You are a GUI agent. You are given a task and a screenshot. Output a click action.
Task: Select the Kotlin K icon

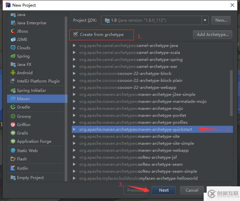[13, 168]
